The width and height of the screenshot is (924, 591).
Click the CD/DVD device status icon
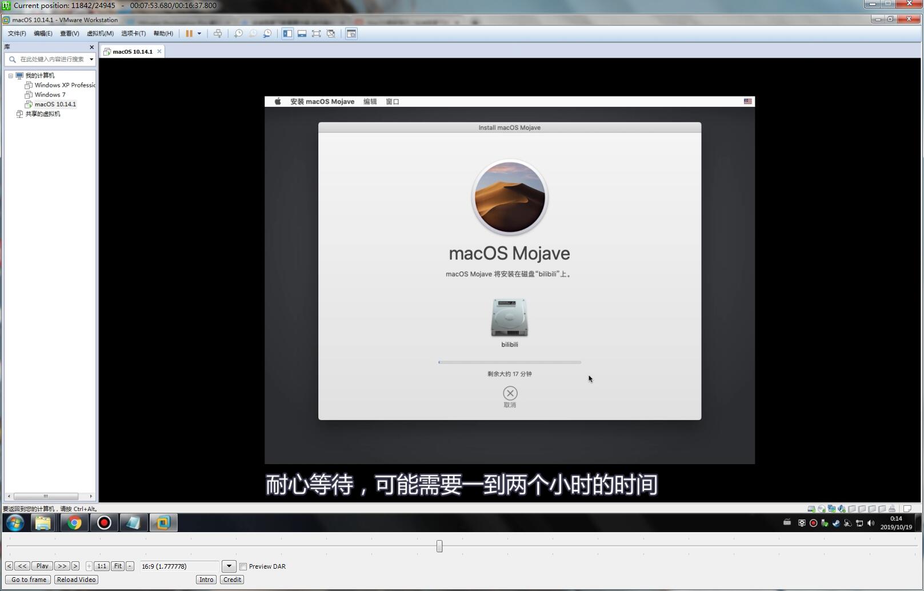point(821,509)
